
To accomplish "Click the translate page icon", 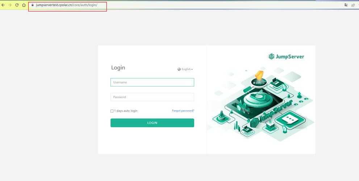I will 346,5.
